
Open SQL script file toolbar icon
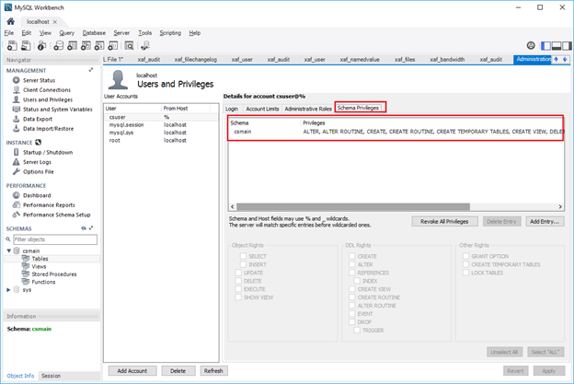point(26,46)
